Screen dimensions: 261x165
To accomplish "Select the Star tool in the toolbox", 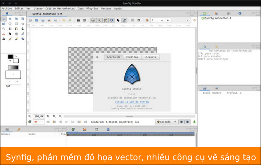I will [23, 24].
